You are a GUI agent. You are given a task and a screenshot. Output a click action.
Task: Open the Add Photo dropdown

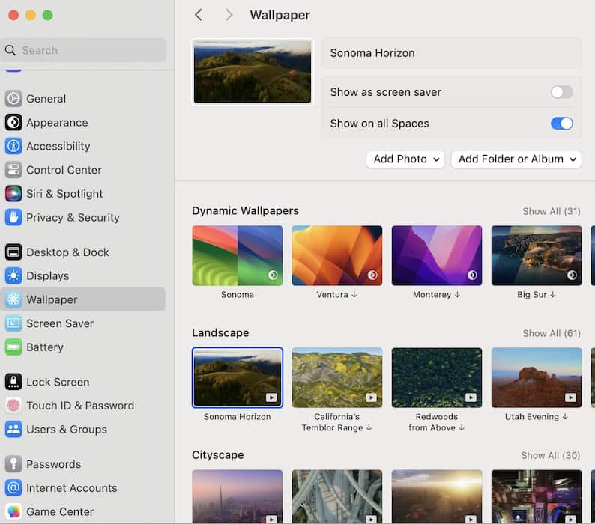tap(405, 159)
